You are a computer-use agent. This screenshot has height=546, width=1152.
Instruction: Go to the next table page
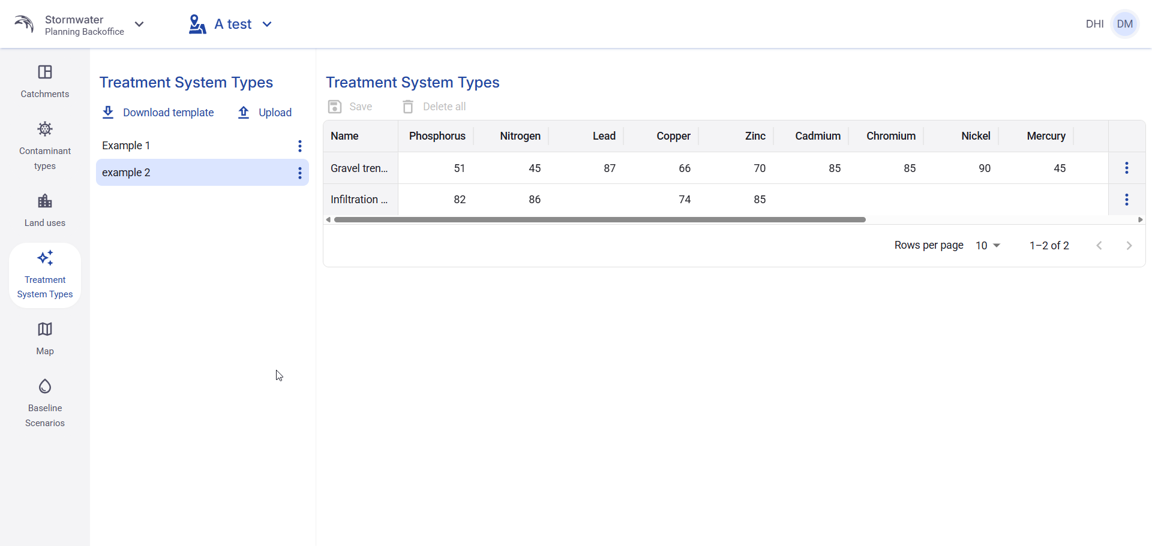[x=1129, y=246]
